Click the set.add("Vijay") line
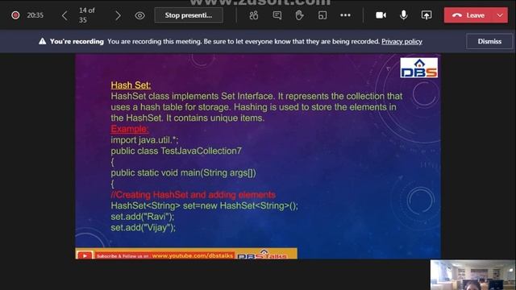This screenshot has width=516, height=290. pos(144,227)
